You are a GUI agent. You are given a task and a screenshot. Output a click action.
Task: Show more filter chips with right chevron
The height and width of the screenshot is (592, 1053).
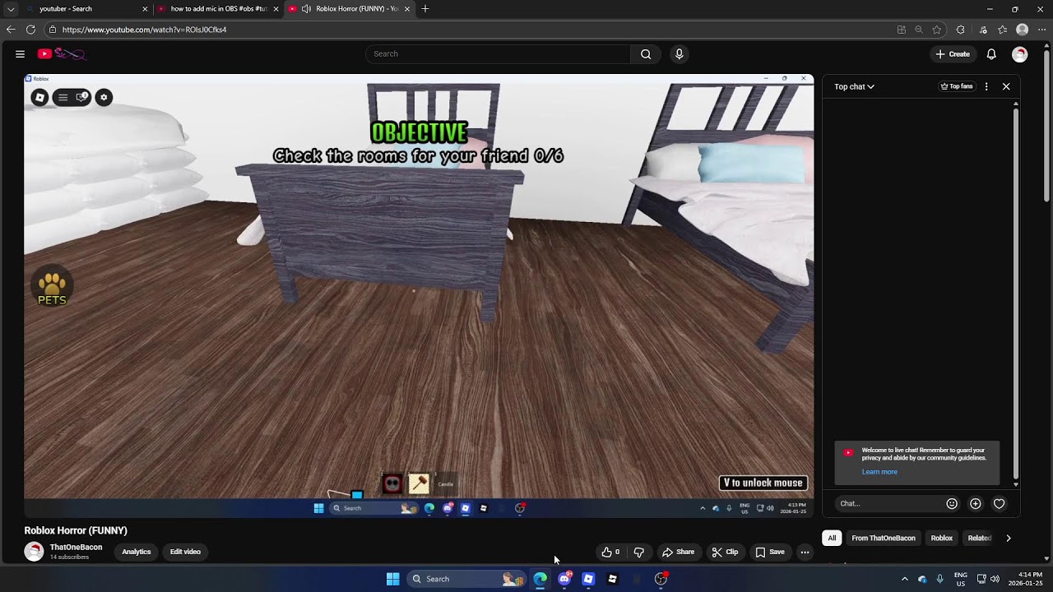(x=1009, y=538)
